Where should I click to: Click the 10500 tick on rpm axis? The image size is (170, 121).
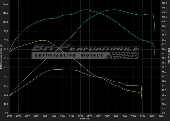pos(160,116)
